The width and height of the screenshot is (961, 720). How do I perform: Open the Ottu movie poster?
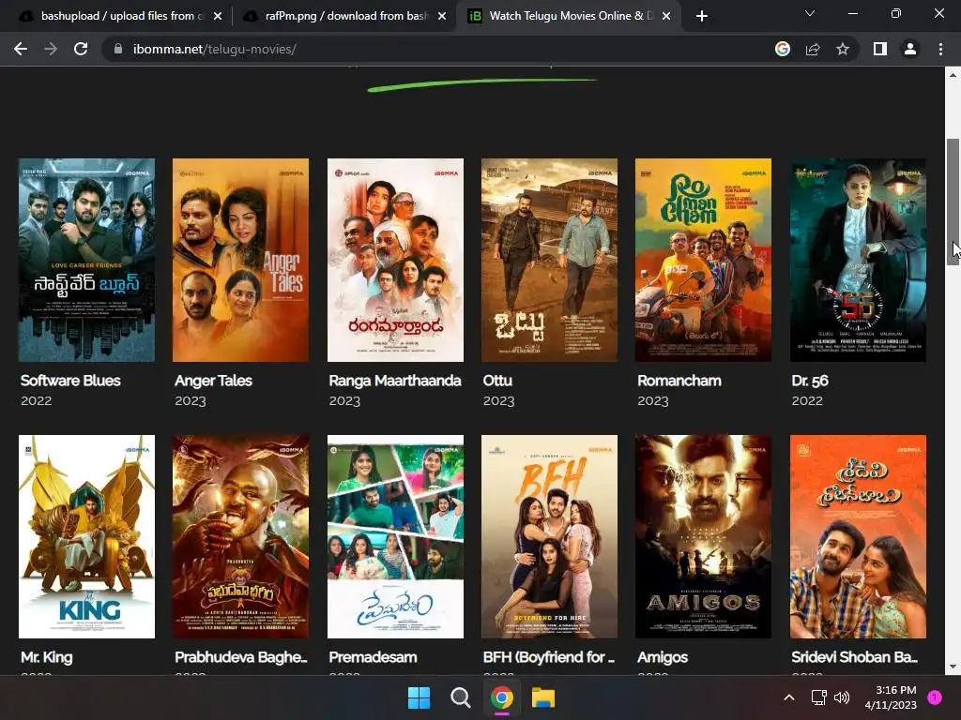(x=550, y=261)
